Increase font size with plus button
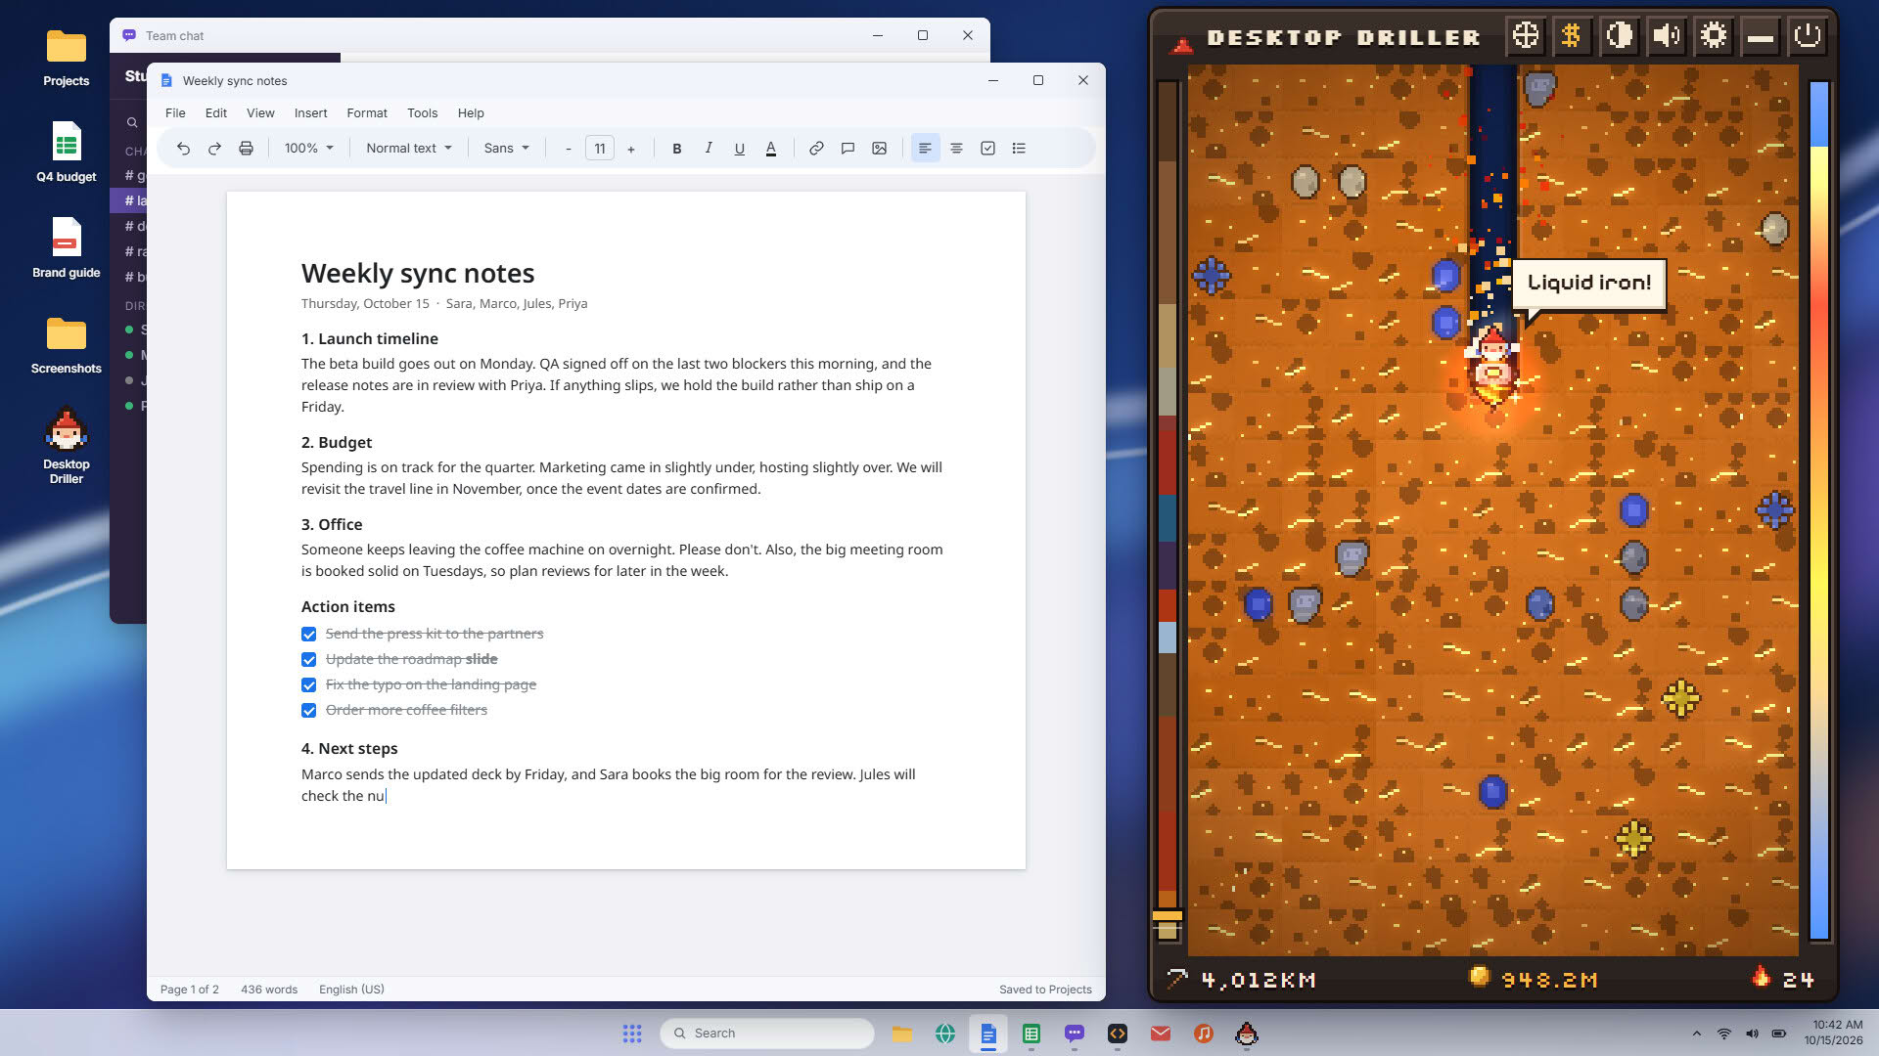The height and width of the screenshot is (1056, 1879). pyautogui.click(x=631, y=149)
